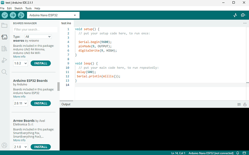Screen dimensions: 249x155
Task: Click the 'BOARDS MANAGER' panel heading
Action: pos(25,23)
